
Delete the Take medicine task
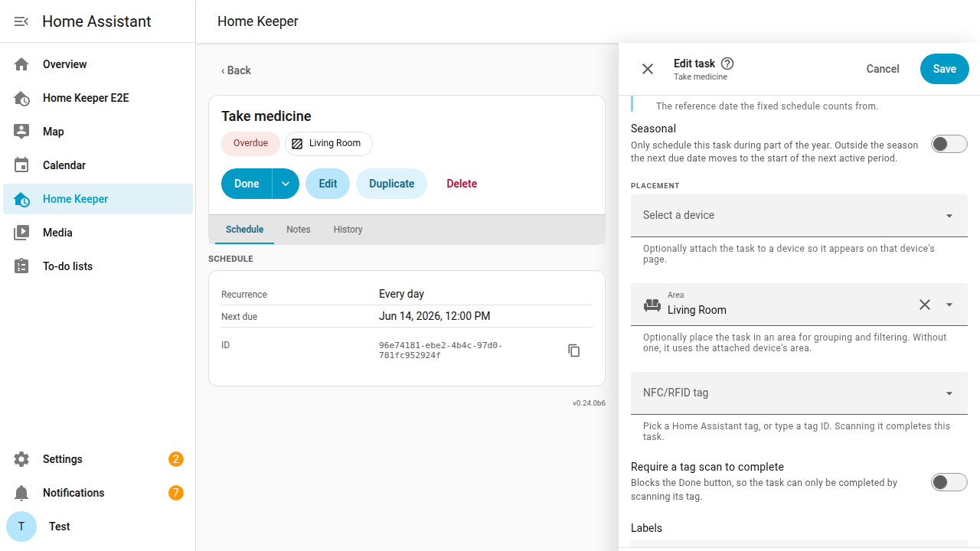[462, 184]
